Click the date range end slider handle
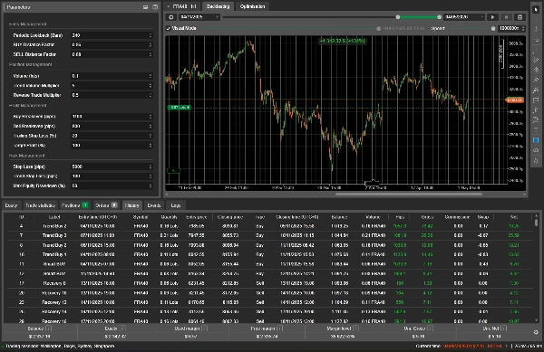 (x=439, y=17)
